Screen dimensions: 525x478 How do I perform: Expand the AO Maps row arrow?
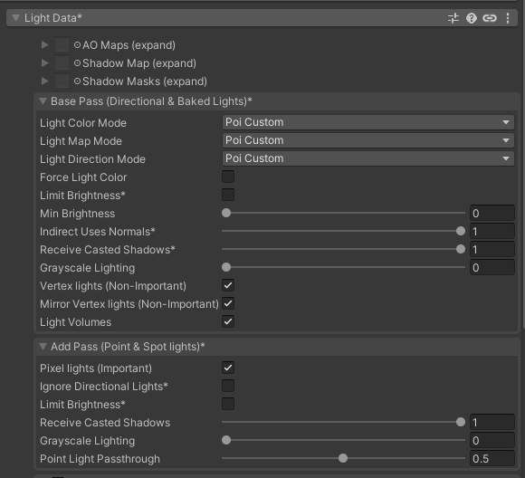coord(44,45)
